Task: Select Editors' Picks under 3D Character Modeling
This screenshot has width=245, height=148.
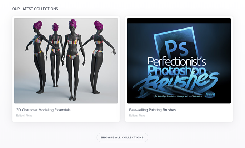Action: pos(24,116)
